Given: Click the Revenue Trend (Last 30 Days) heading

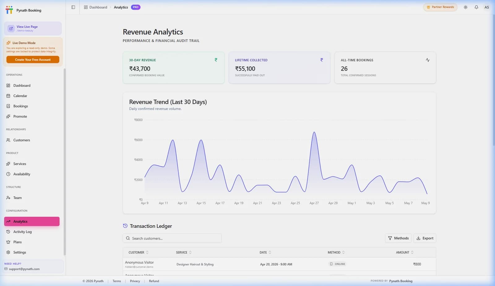Looking at the screenshot, I should [168, 102].
